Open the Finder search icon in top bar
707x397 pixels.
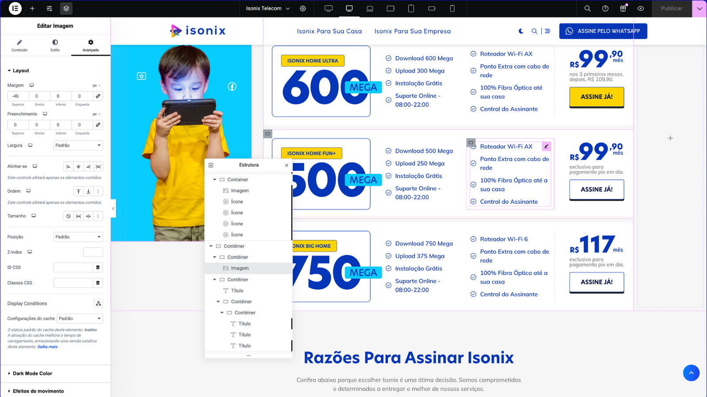pos(587,8)
